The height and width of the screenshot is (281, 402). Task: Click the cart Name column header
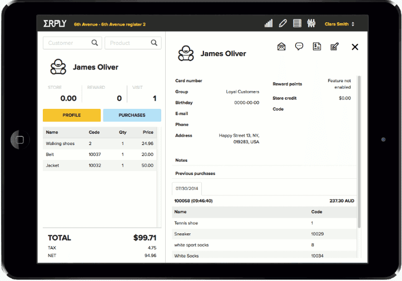coord(52,132)
